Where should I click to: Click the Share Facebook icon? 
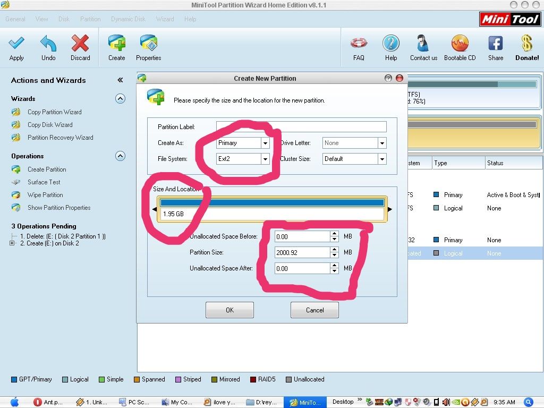pos(495,44)
